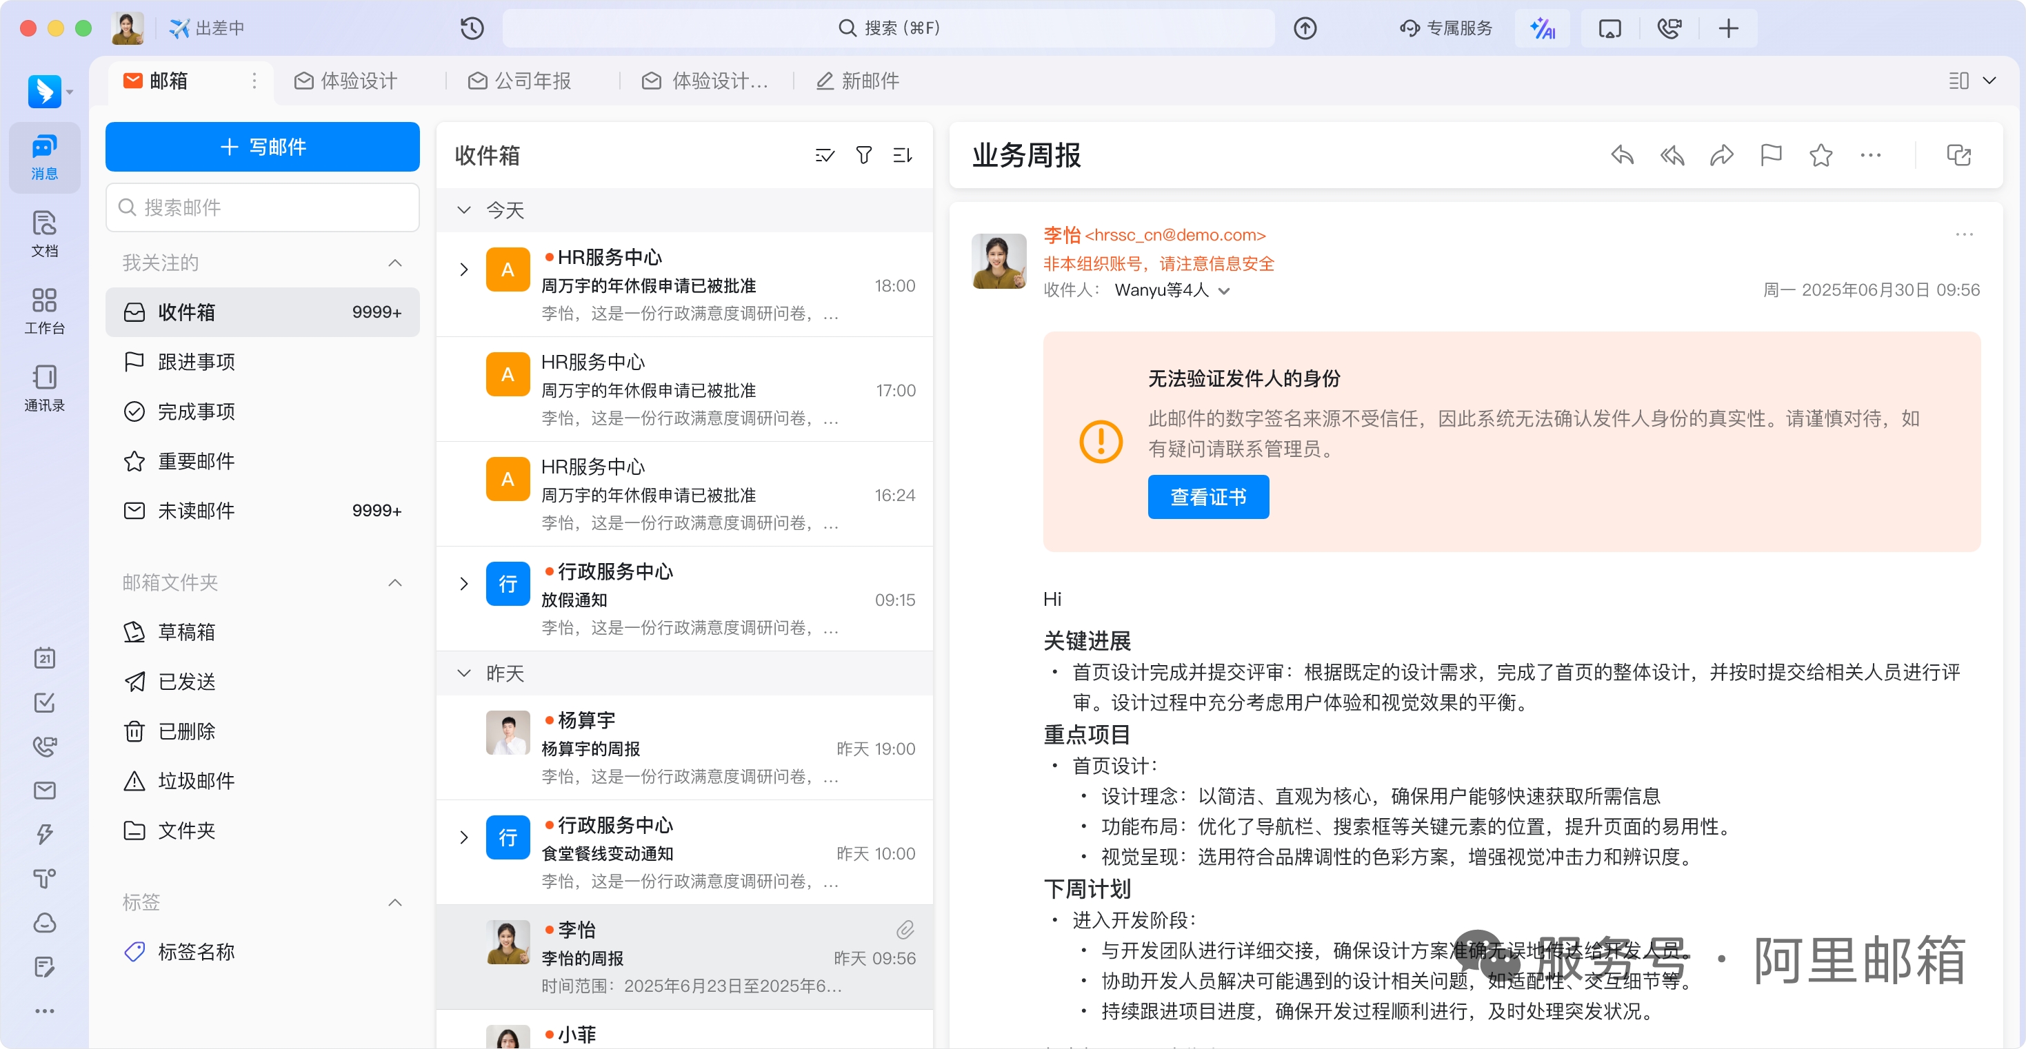Reply to the 业务周报 email
The width and height of the screenshot is (2026, 1049).
pos(1622,156)
